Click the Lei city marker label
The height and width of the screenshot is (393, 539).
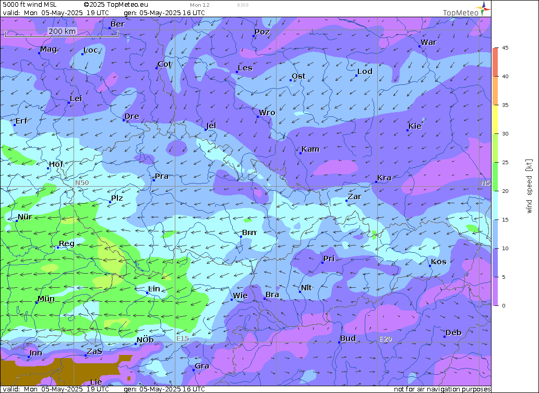pyautogui.click(x=76, y=99)
